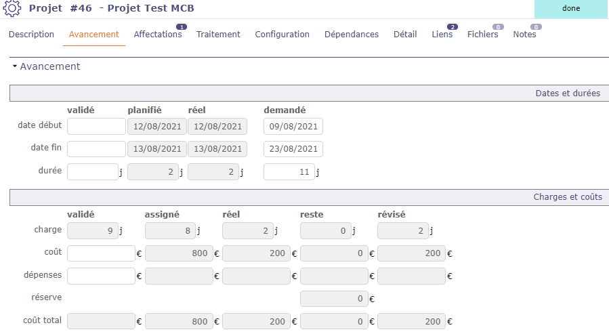Viewport: 609px width, 334px height.
Task: Click the validated durée field
Action: click(93, 172)
